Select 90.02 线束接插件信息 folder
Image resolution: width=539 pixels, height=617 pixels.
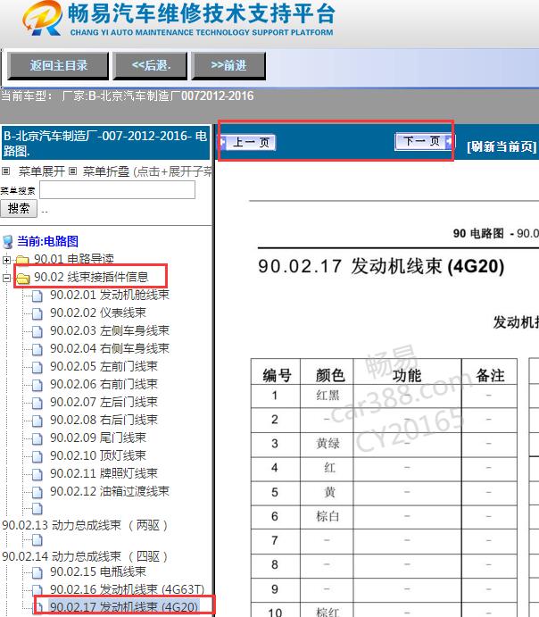(91, 277)
